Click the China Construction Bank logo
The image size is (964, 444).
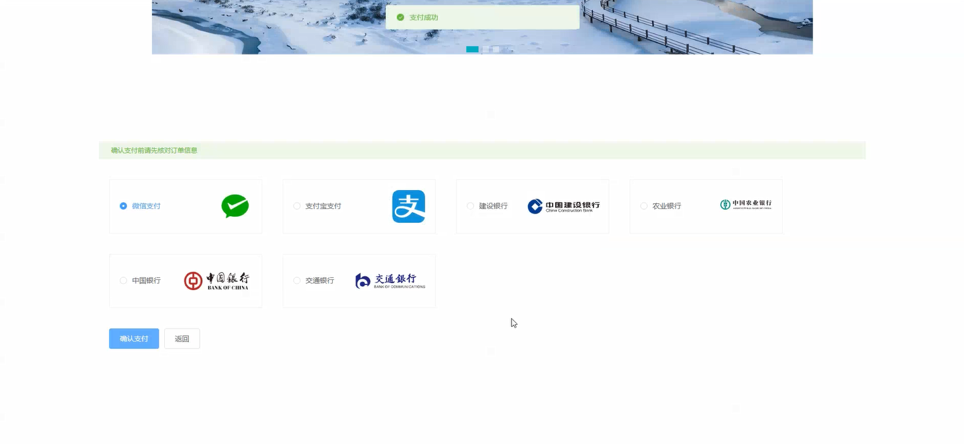pos(563,206)
